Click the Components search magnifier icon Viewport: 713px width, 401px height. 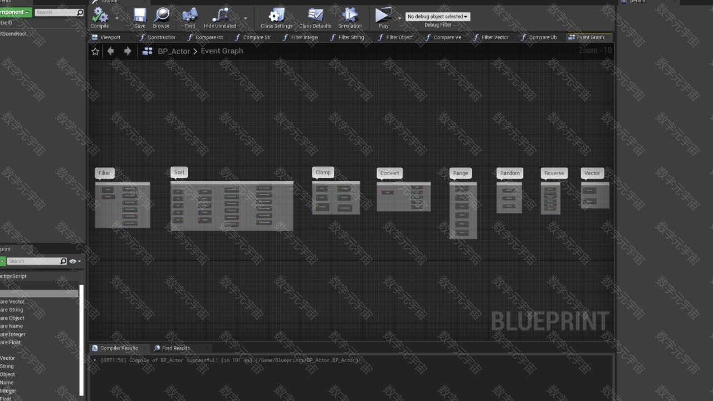80,12
